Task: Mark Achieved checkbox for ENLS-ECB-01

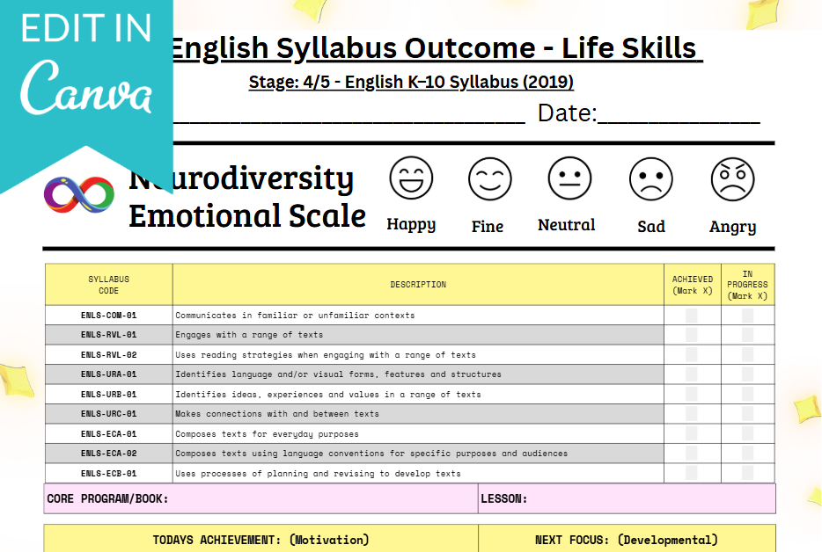Action: click(692, 473)
